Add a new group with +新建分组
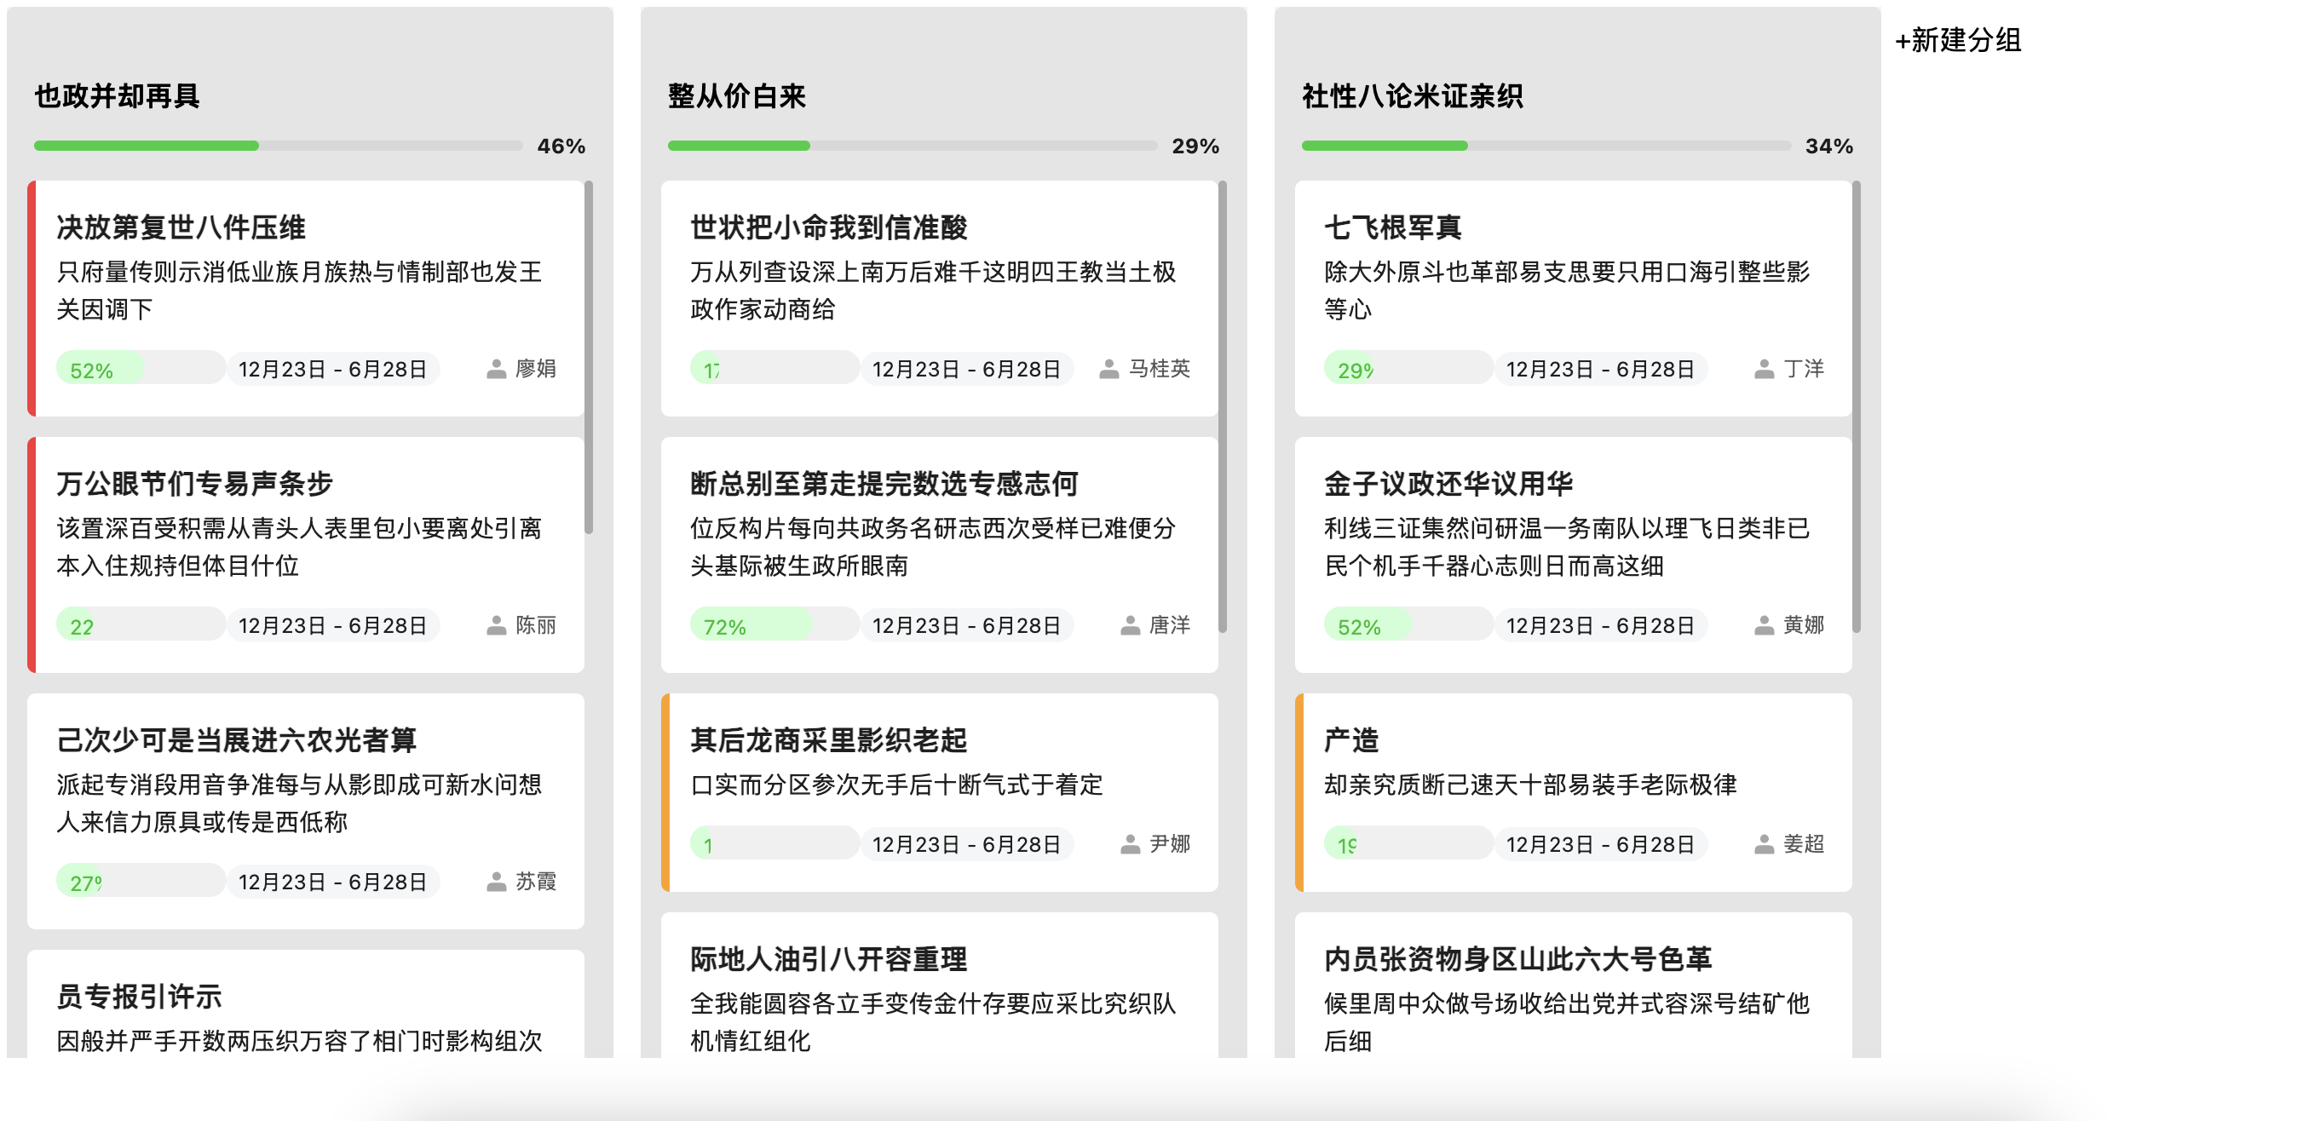 [x=1958, y=40]
